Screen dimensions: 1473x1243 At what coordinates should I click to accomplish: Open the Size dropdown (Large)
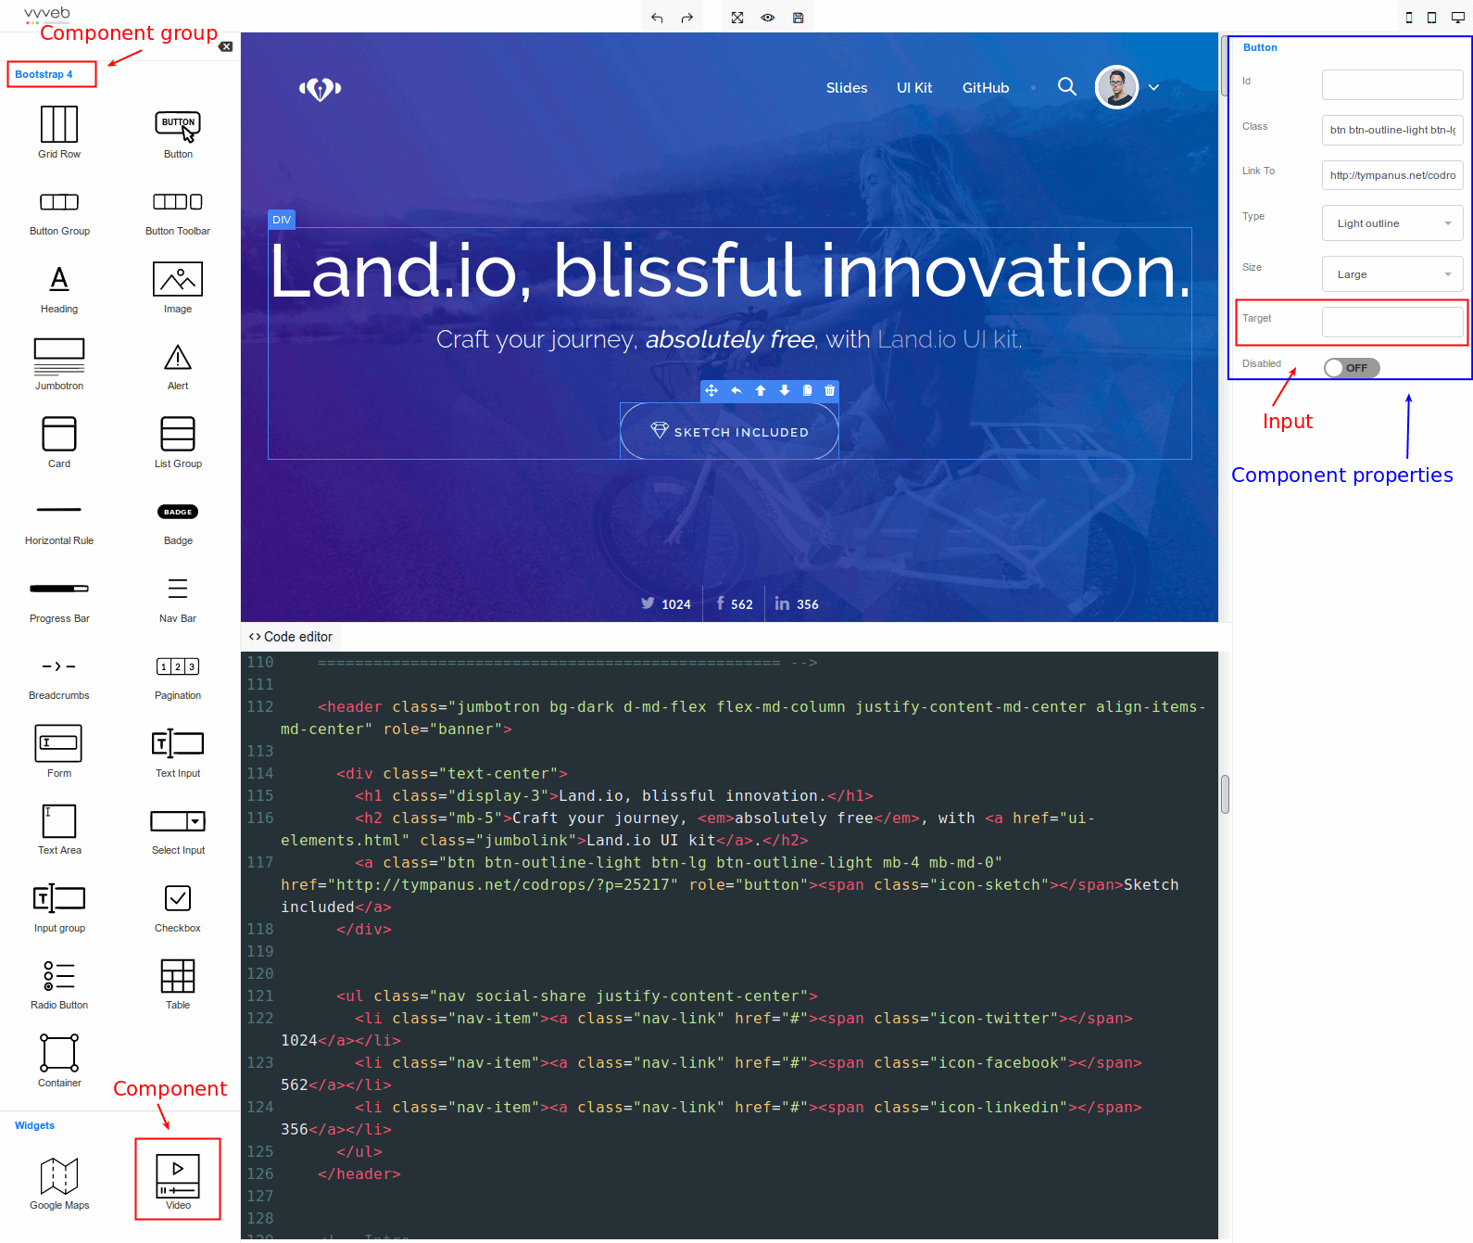click(1392, 274)
